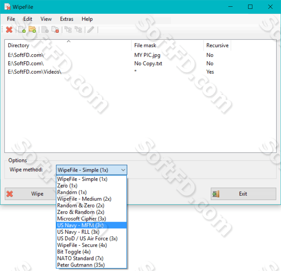Viewport: 281px width, 271px height.
Task: Click the red X wipe toolbar icon
Action: [9, 30]
